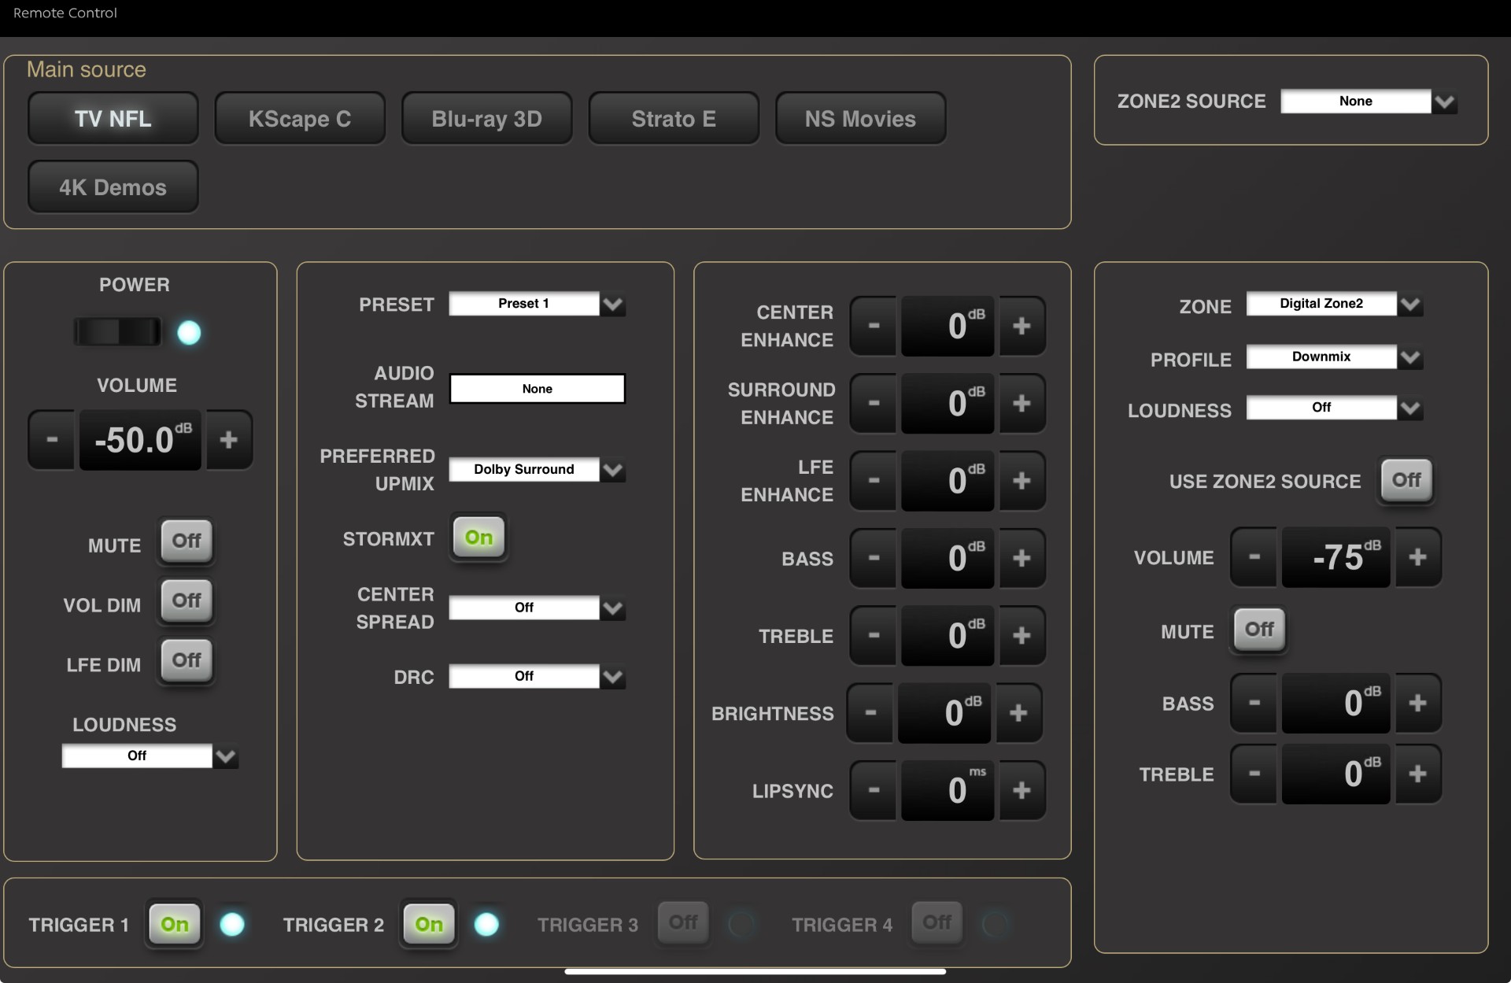Lower Brightness with minus button
The image size is (1511, 983).
[870, 713]
